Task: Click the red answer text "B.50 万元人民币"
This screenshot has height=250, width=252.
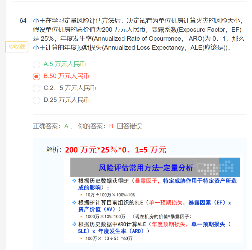Action: point(66,76)
